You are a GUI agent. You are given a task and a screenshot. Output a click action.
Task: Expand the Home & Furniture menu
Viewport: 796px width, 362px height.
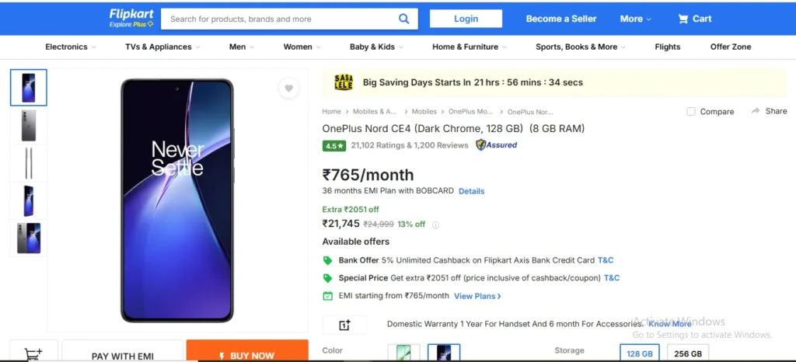click(x=470, y=47)
